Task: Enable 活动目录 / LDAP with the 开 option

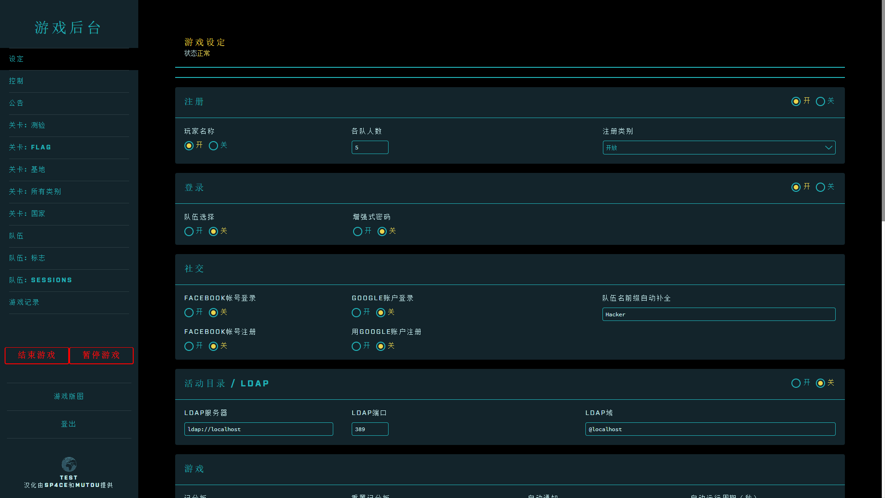Action: coord(796,383)
